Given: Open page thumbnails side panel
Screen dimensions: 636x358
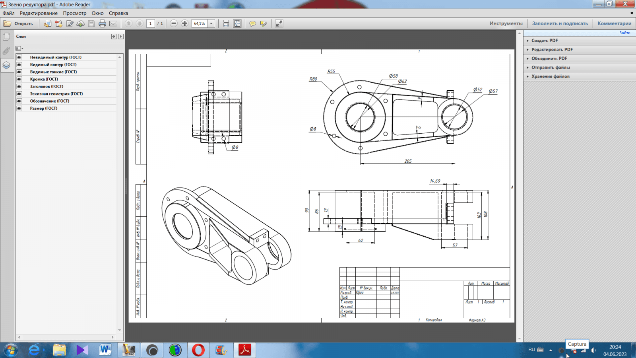Looking at the screenshot, I should pos(6,37).
